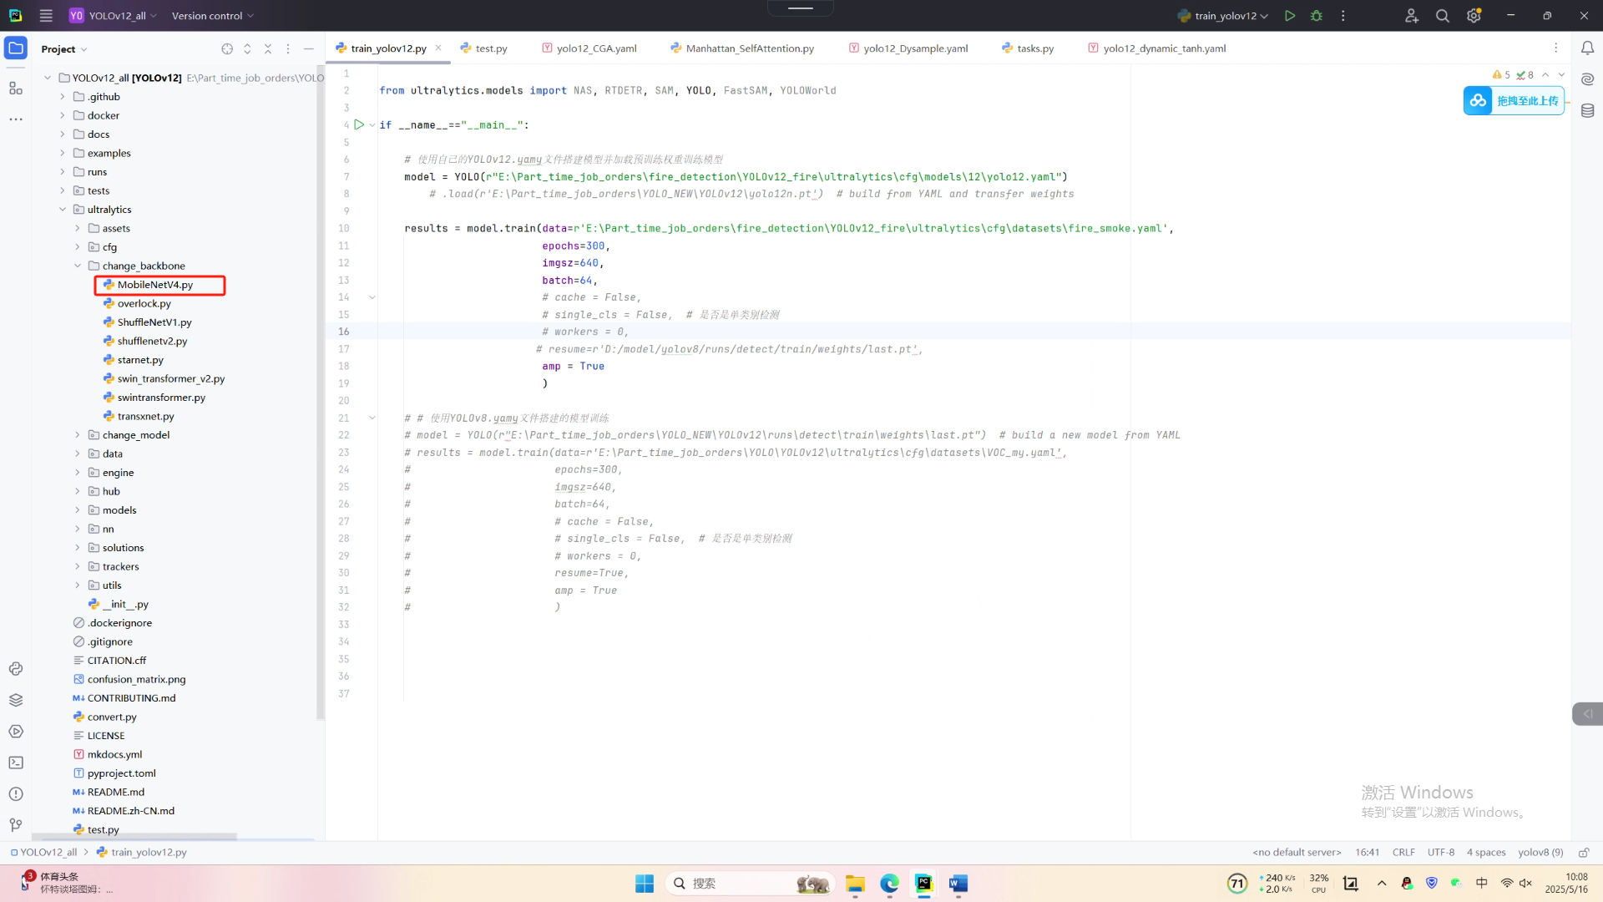Open IDE settings gear
1603x902 pixels.
pos(1474,16)
